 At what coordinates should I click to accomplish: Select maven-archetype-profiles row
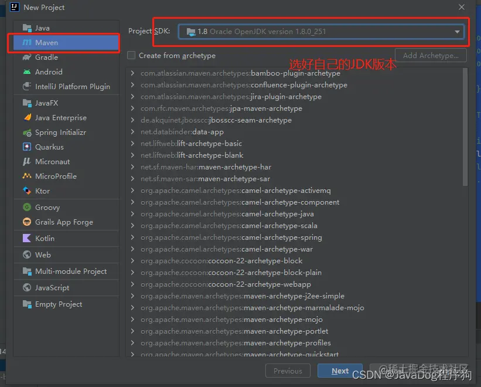pos(295,343)
